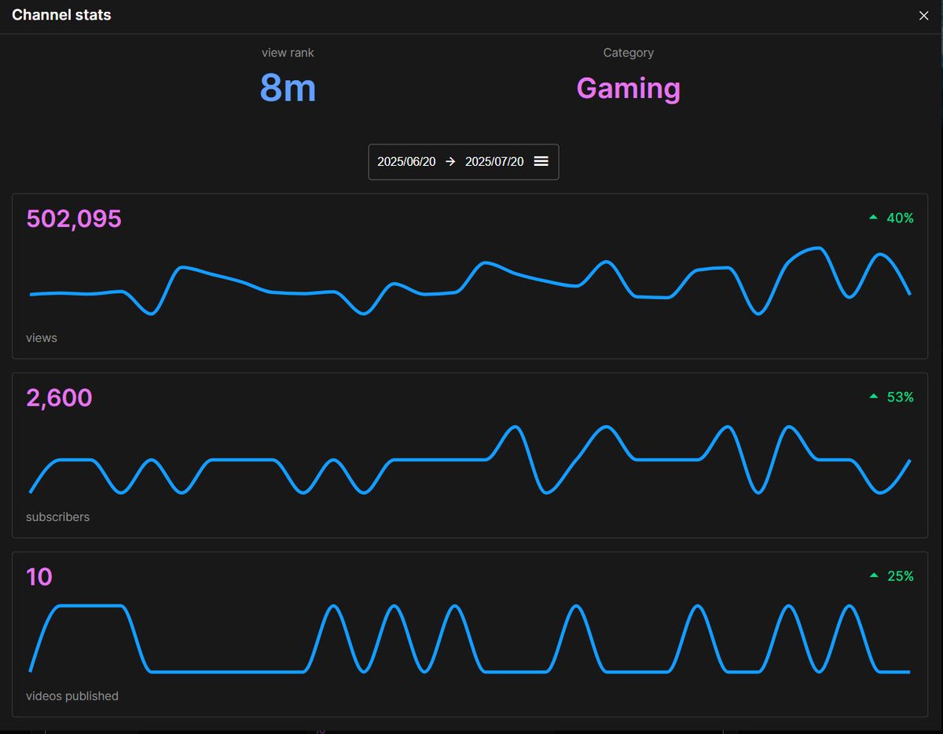Image resolution: width=943 pixels, height=734 pixels.
Task: Click the subscribers line chart
Action: pos(470,460)
